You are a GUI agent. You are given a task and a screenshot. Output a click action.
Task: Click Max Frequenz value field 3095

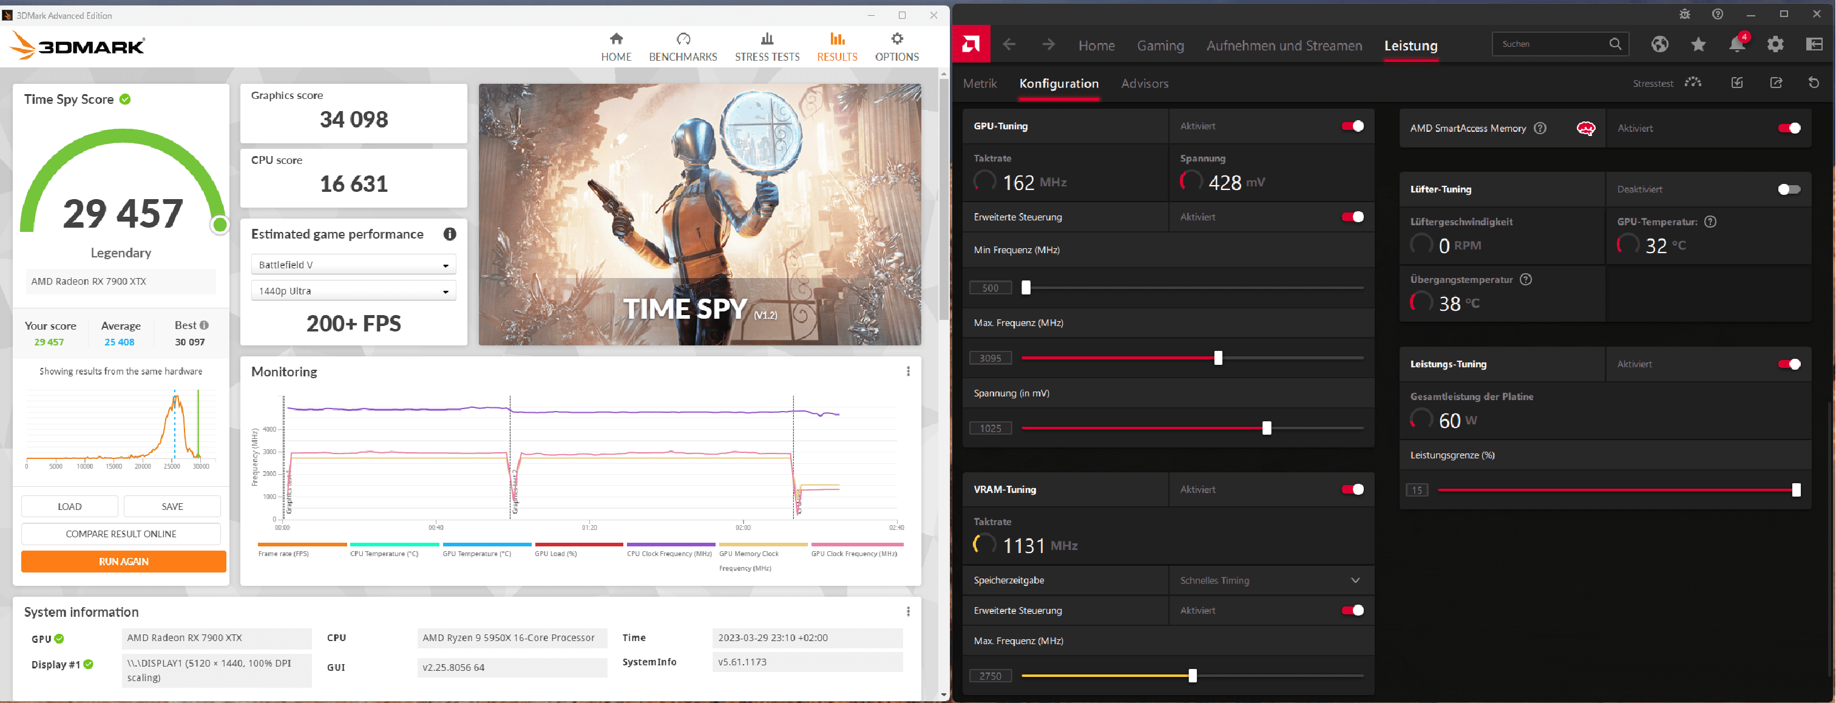(x=990, y=358)
